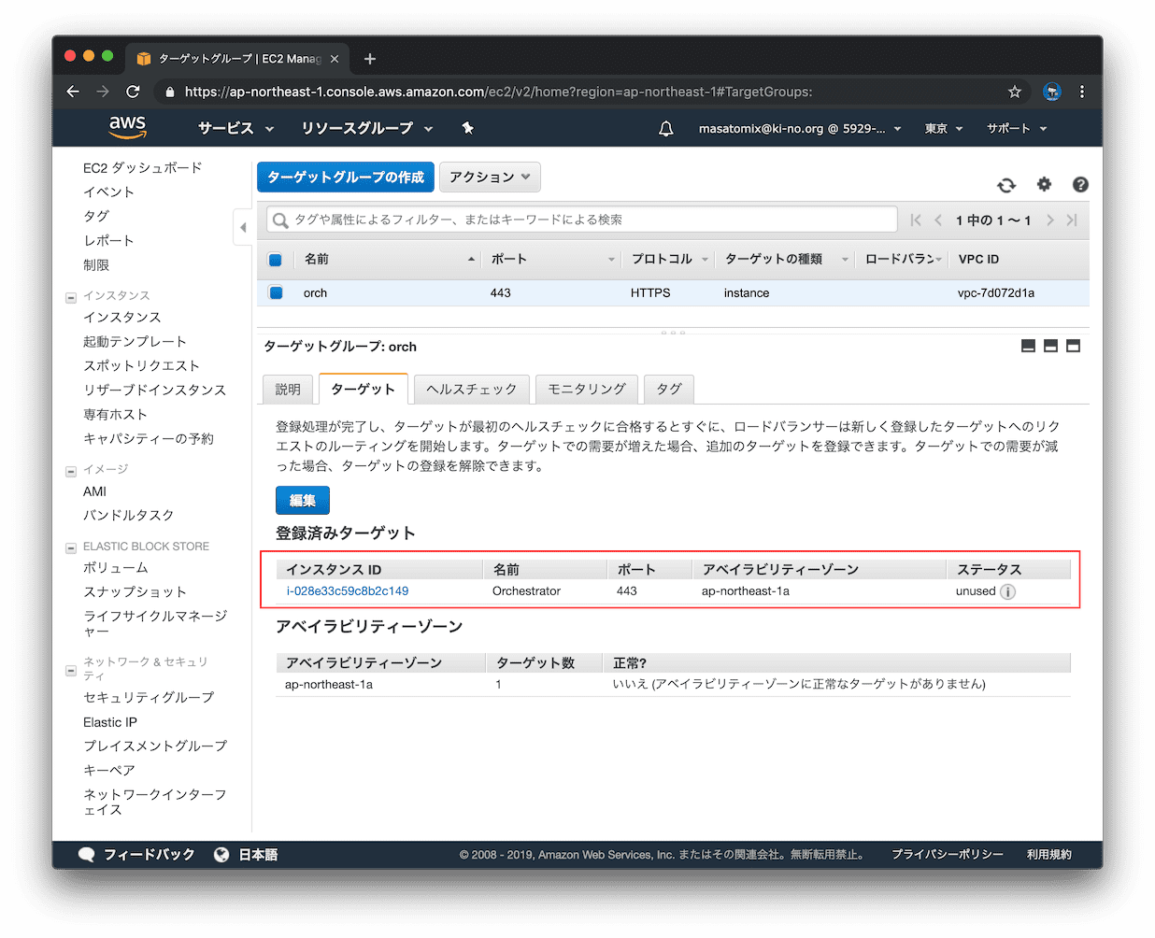Click the search magnifier icon in filter box
This screenshot has width=1155, height=938.
click(279, 220)
